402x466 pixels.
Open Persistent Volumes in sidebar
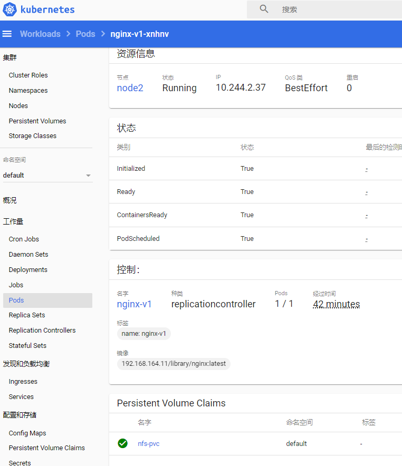tap(37, 121)
